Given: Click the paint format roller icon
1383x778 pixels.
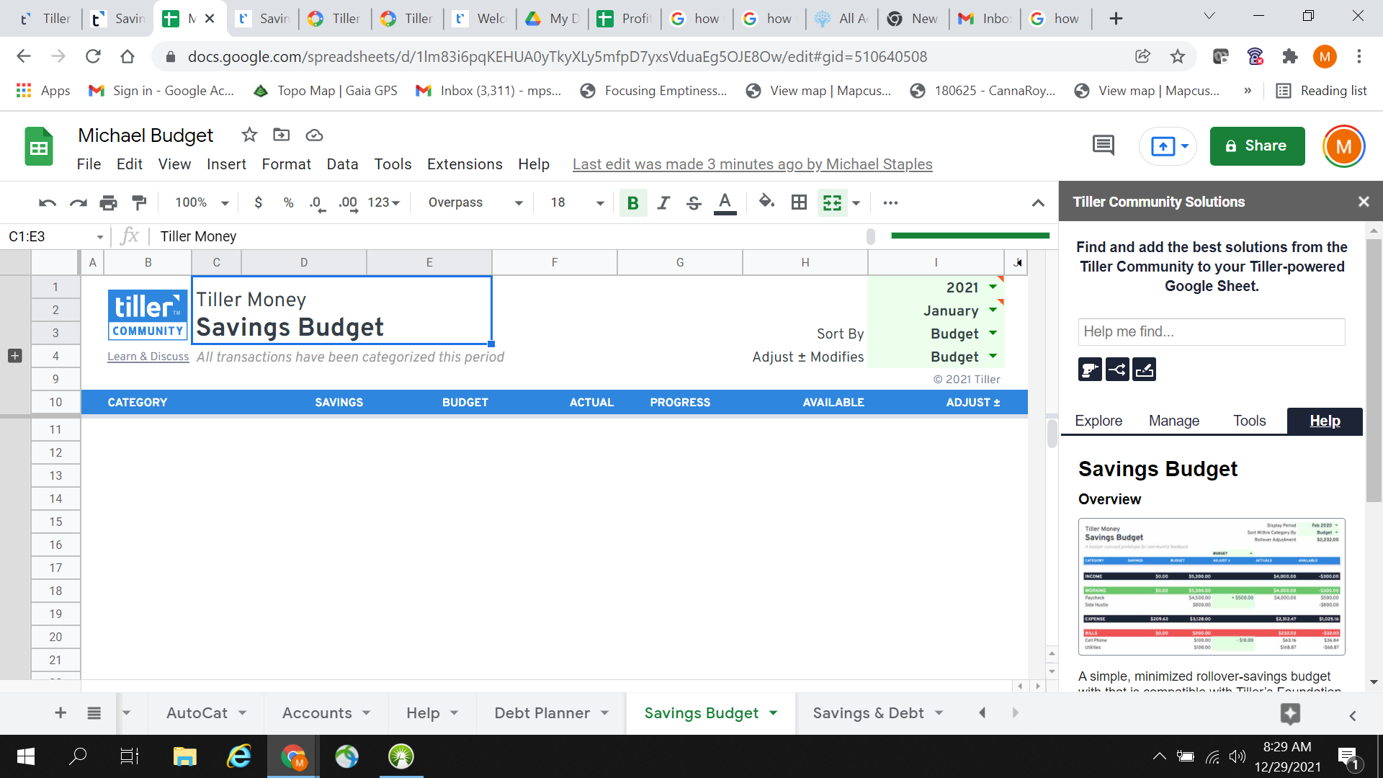Looking at the screenshot, I should click(x=139, y=202).
